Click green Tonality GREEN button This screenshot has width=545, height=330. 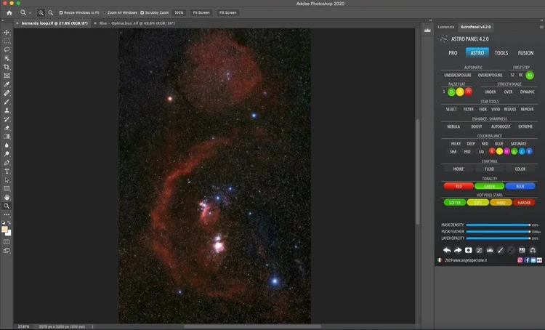point(489,186)
